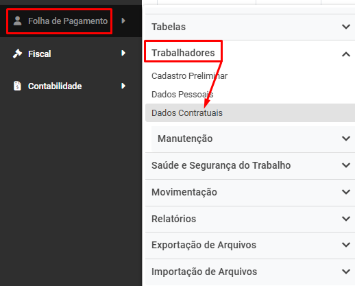Open Dados Pessoais
Image resolution: width=355 pixels, height=286 pixels.
[182, 94]
